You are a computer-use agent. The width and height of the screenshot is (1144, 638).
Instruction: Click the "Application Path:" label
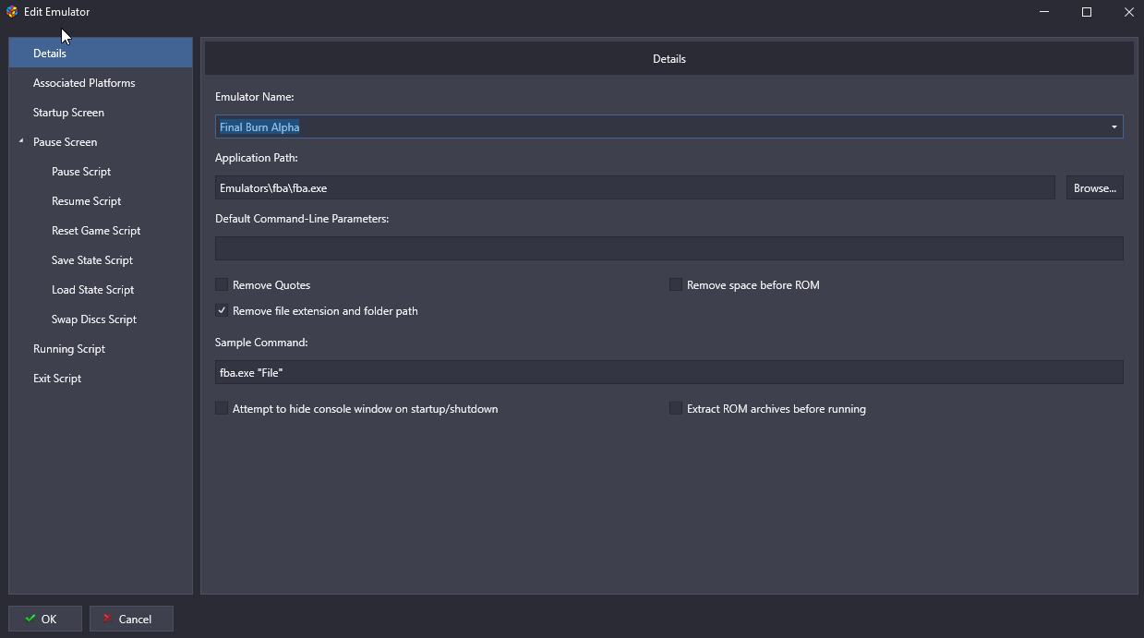(x=257, y=158)
